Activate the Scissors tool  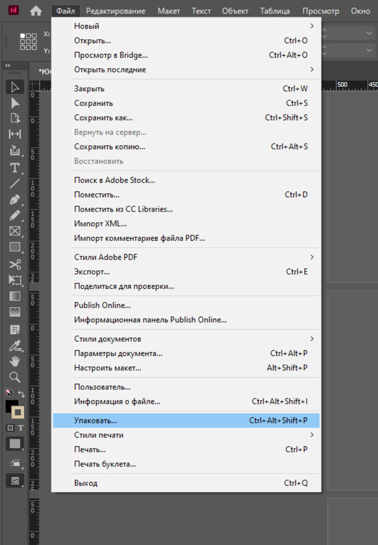(x=15, y=264)
